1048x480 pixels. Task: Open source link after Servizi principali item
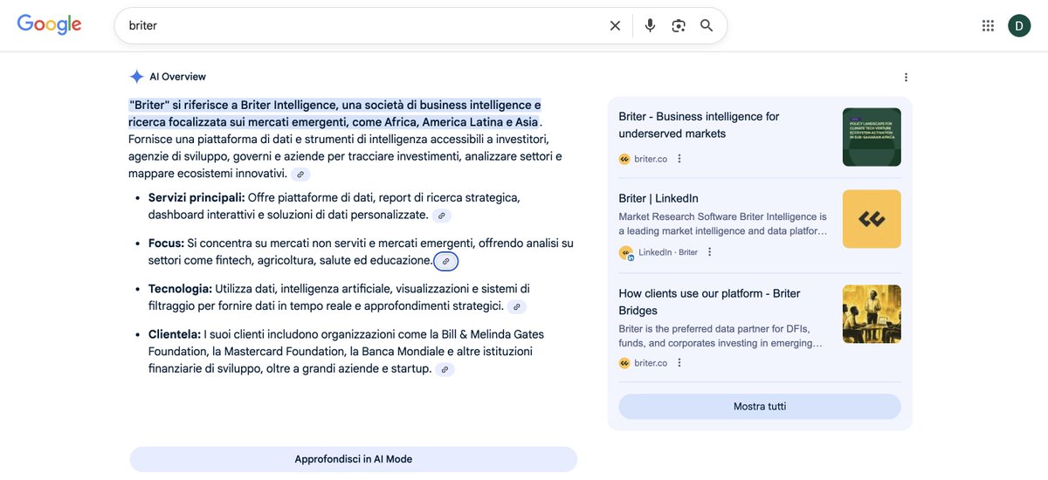click(x=442, y=216)
